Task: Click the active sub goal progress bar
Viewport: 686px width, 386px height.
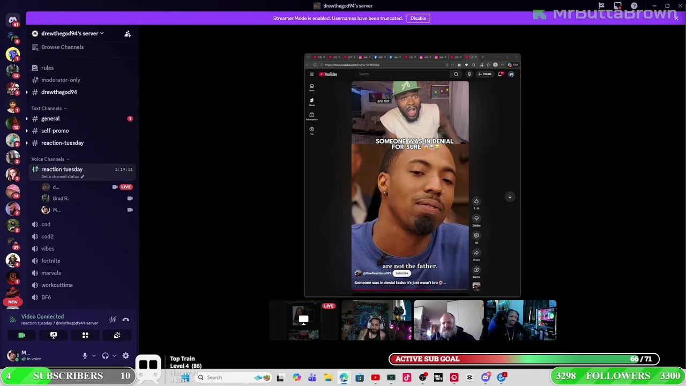Action: (x=524, y=359)
